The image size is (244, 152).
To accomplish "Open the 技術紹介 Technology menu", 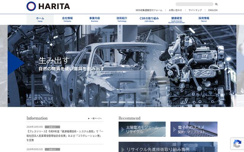I will [122, 19].
